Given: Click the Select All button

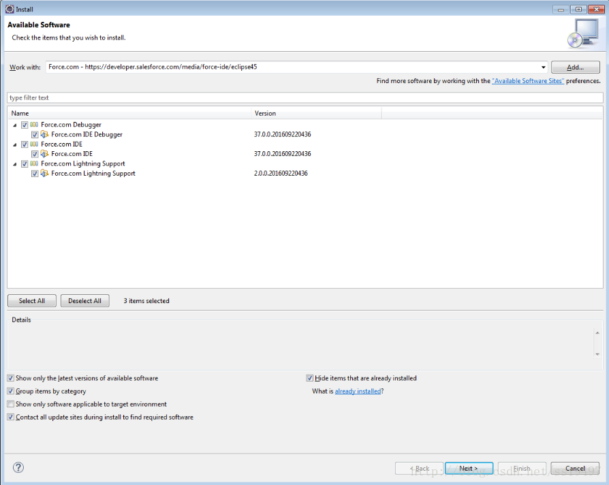Looking at the screenshot, I should click(x=32, y=301).
